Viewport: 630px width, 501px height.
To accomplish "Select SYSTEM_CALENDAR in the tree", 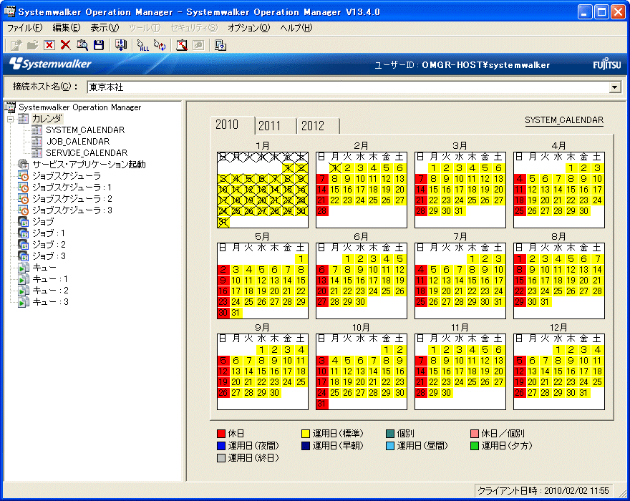I will tap(85, 130).
